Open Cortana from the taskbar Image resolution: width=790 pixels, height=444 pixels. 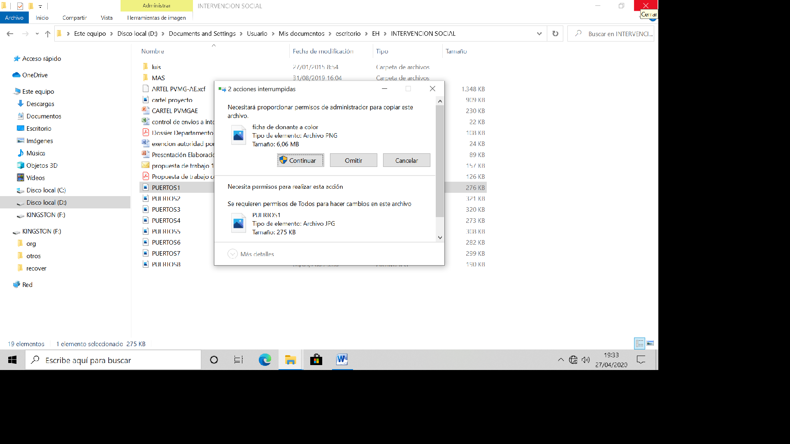[214, 360]
